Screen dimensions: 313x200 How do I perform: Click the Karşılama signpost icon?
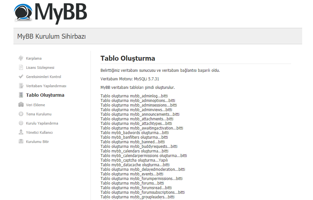(21, 58)
